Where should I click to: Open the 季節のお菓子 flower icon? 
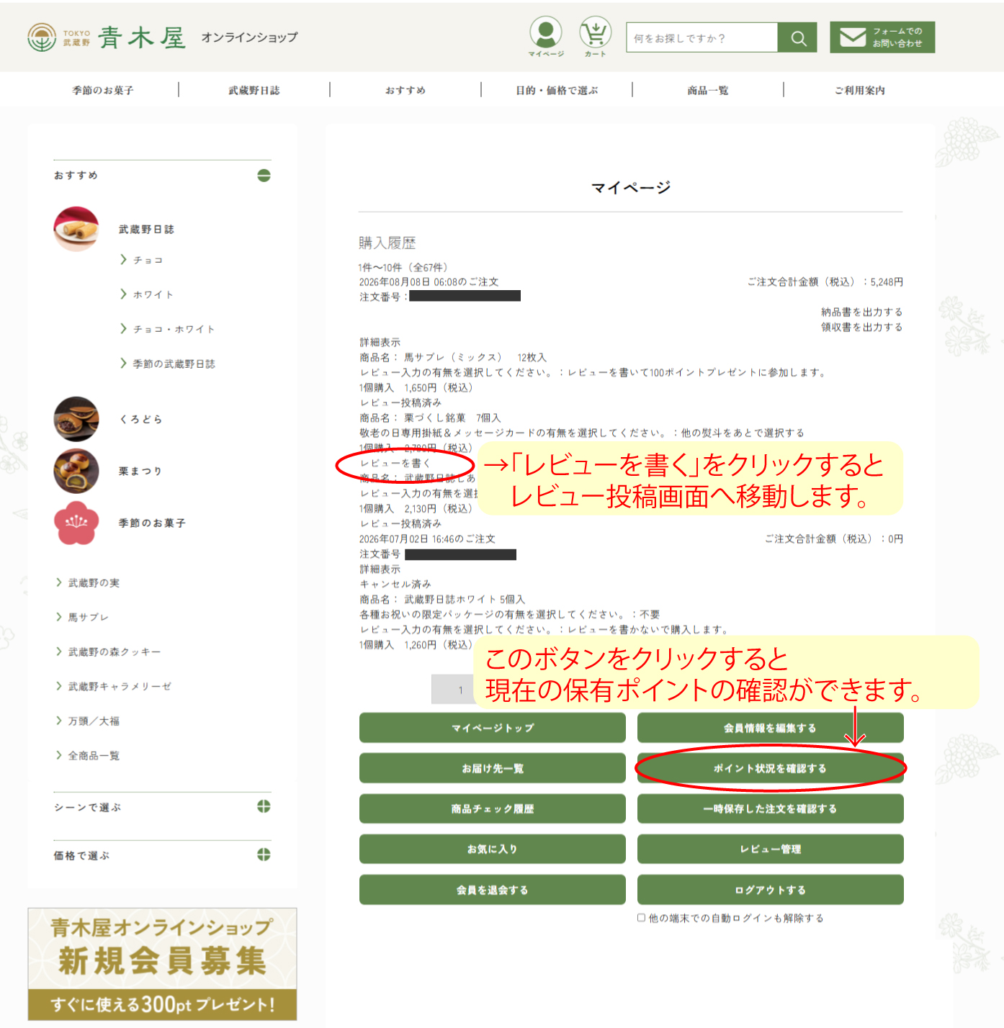coord(76,523)
